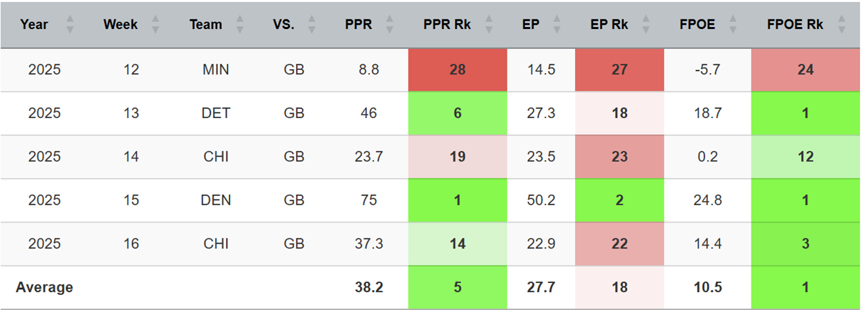The height and width of the screenshot is (310, 862).
Task: Click the Year column header label
Action: pos(34,25)
